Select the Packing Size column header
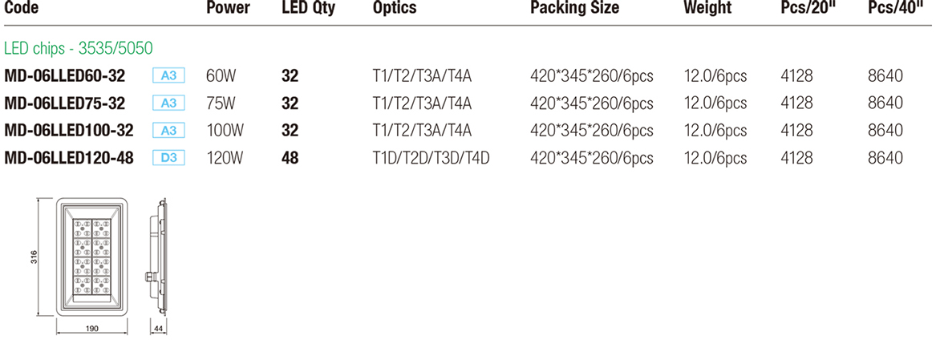 click(x=575, y=8)
